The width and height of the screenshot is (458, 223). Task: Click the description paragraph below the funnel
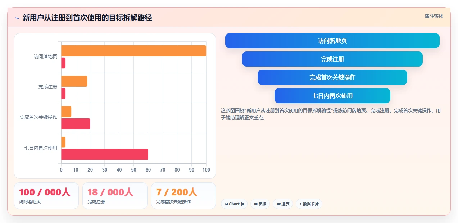click(x=331, y=114)
